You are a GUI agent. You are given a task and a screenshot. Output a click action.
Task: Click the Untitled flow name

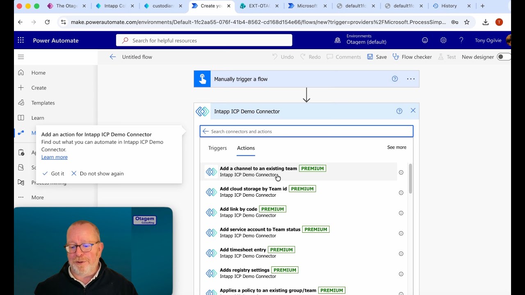click(x=137, y=57)
